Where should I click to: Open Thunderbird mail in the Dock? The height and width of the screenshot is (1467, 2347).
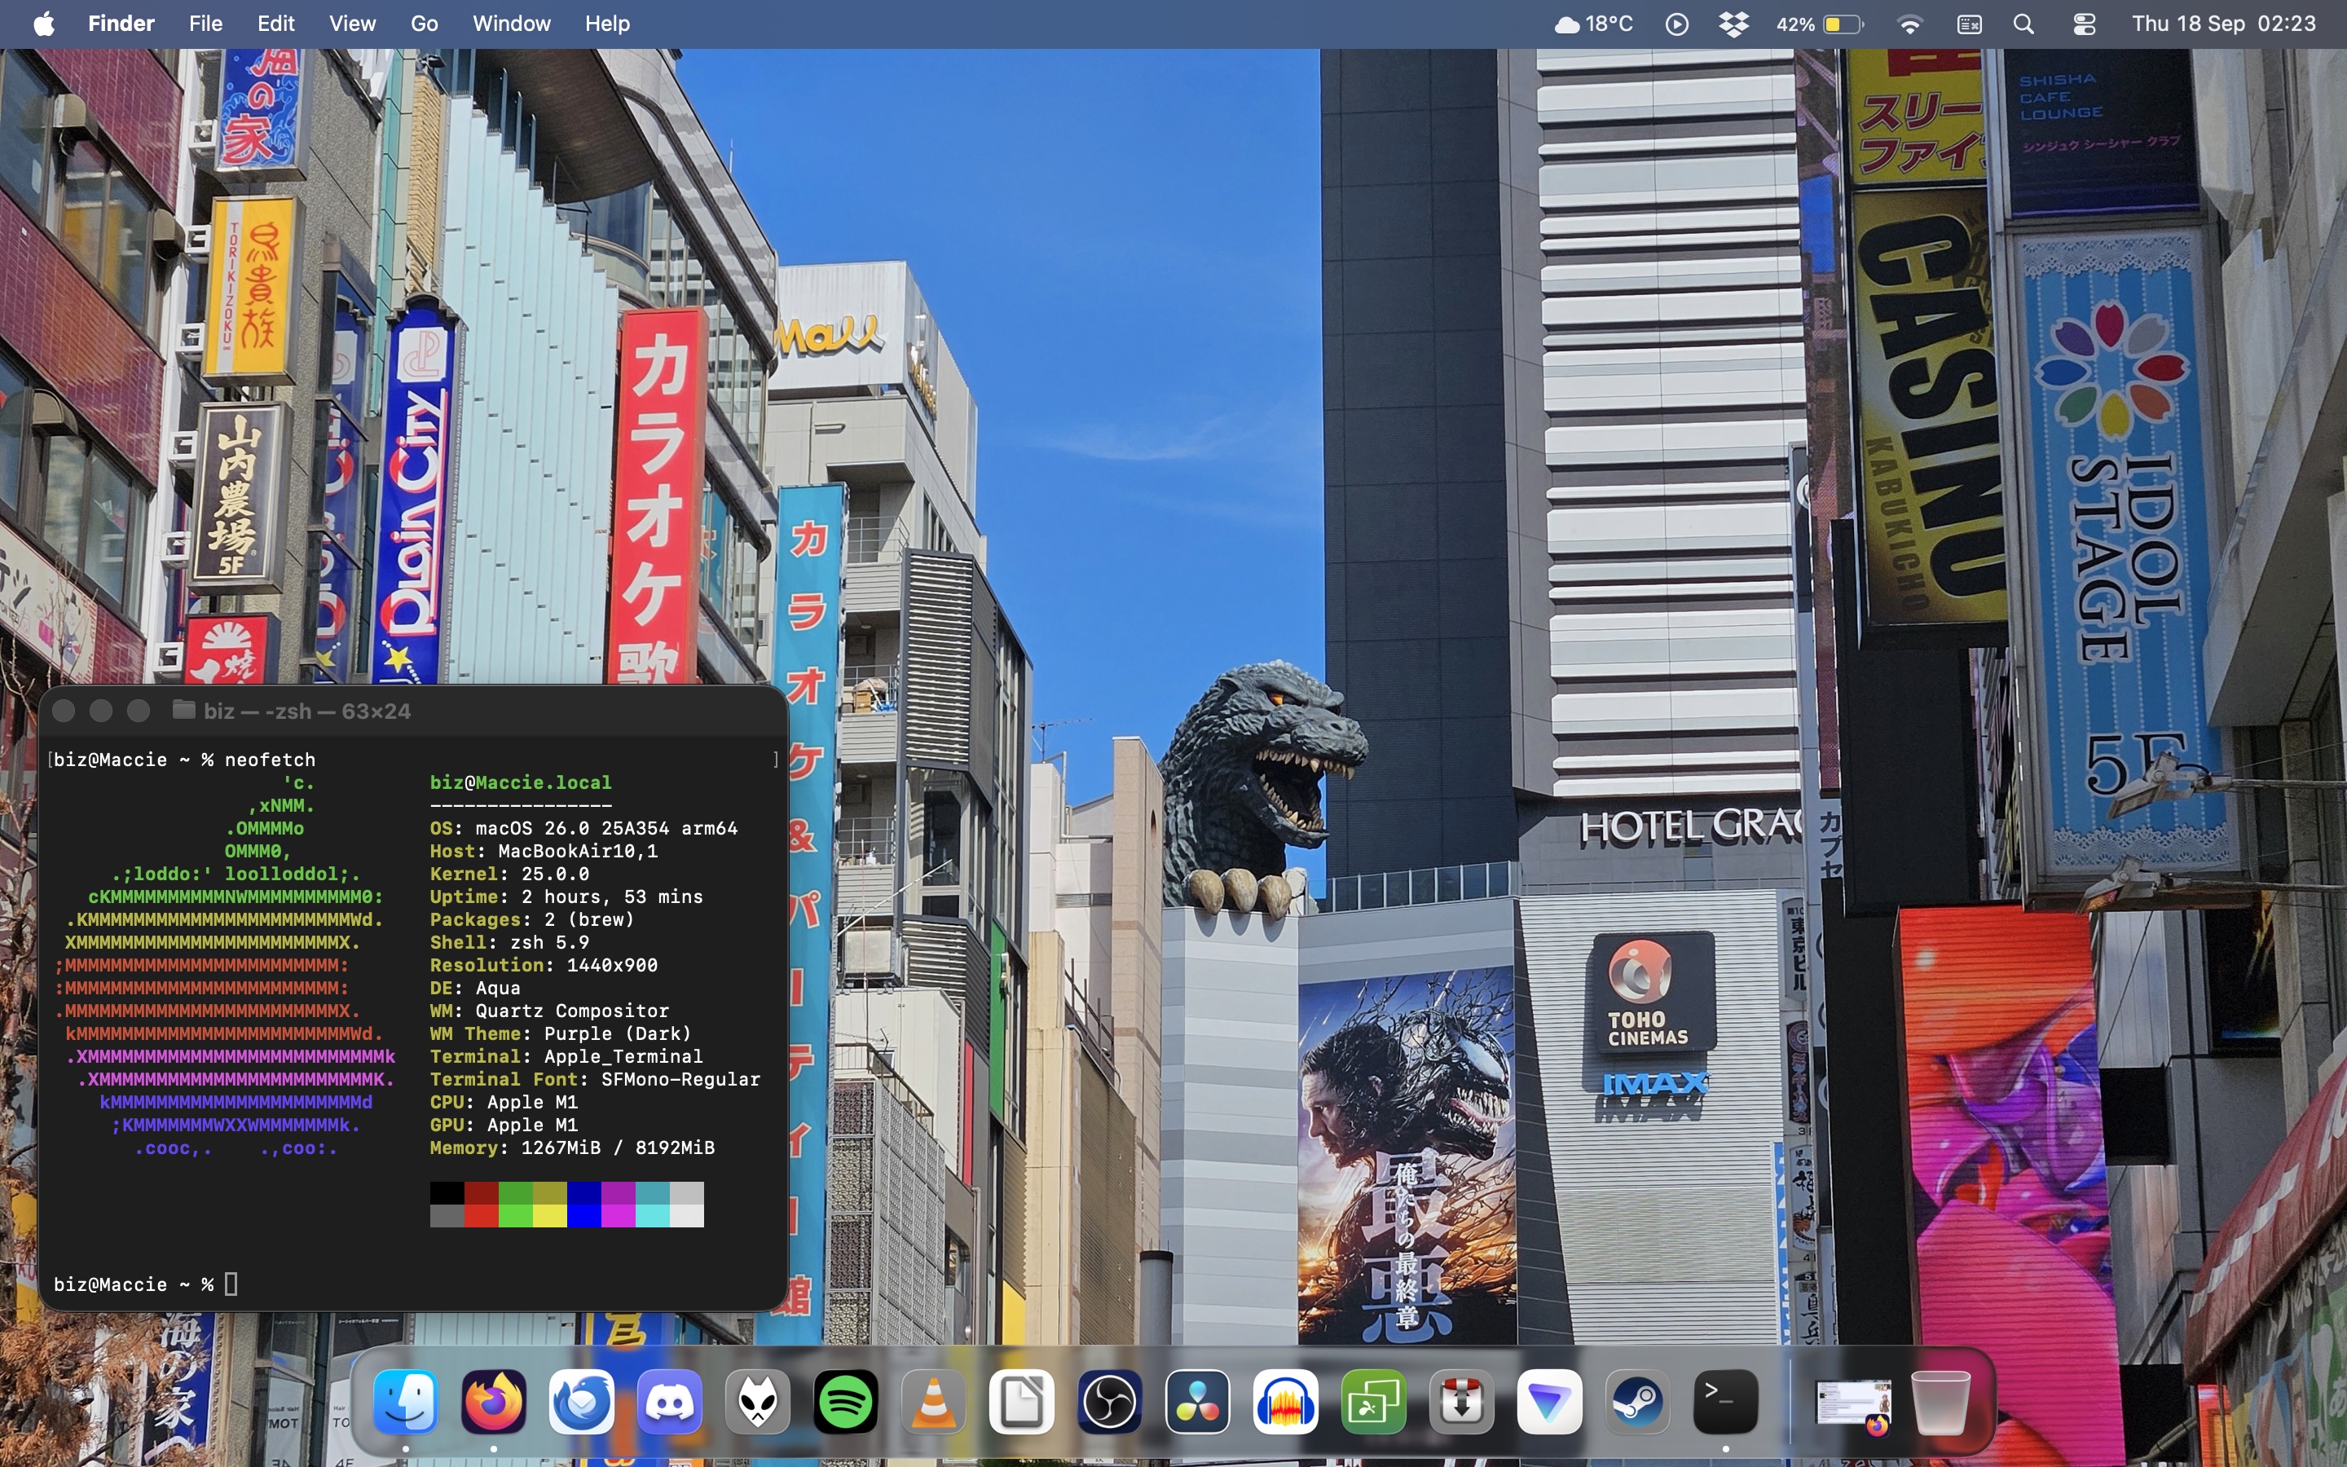point(582,1401)
